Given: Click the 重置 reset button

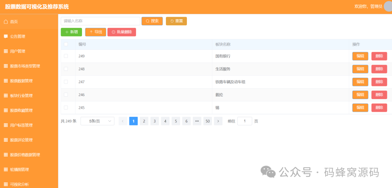Looking at the screenshot, I should coord(176,21).
